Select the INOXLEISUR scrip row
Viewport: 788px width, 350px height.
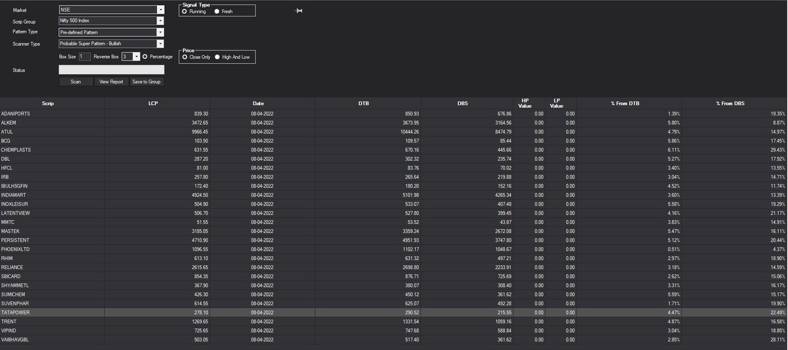(394, 204)
